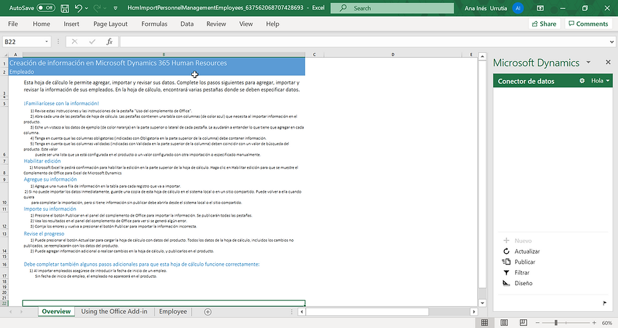Click the Ana Inés Urrutia account avatar
Screen dimensions: 618x328
click(518, 8)
